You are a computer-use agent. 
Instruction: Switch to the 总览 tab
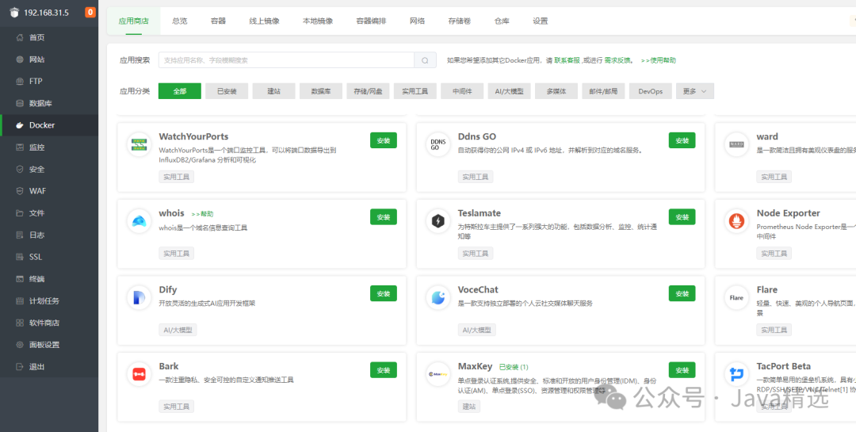click(180, 21)
